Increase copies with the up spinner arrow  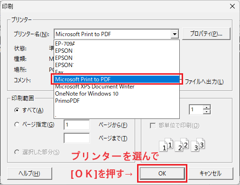pyautogui.click(x=207, y=107)
